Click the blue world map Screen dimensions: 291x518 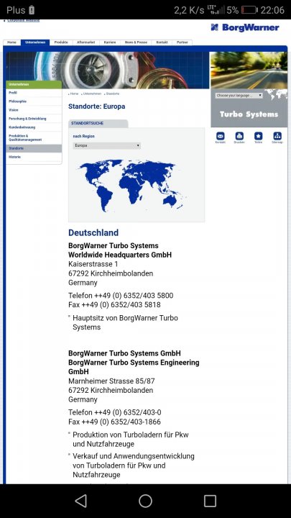(131, 186)
